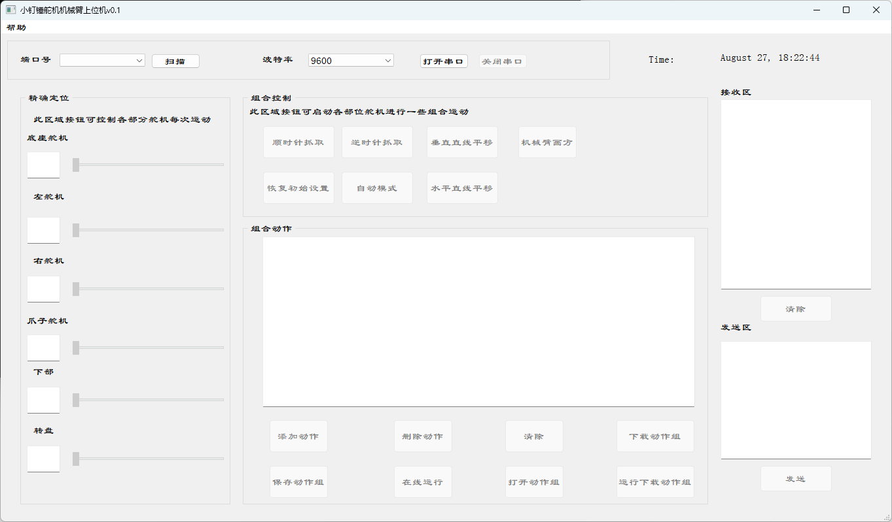Click the 此区域按钮可启动各部位舵机 description text
This screenshot has height=522, width=892.
pos(359,112)
